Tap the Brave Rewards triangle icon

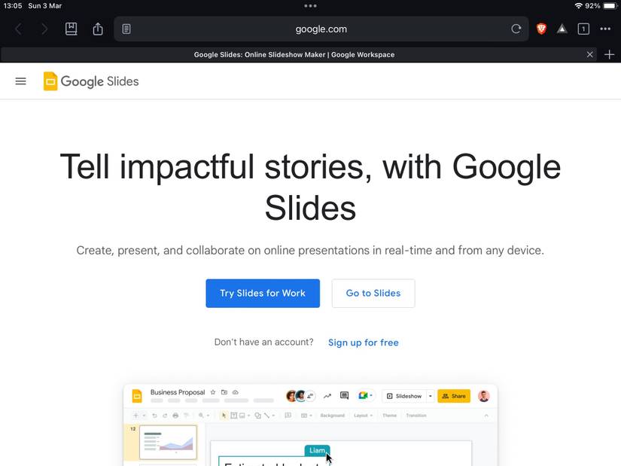pos(562,29)
